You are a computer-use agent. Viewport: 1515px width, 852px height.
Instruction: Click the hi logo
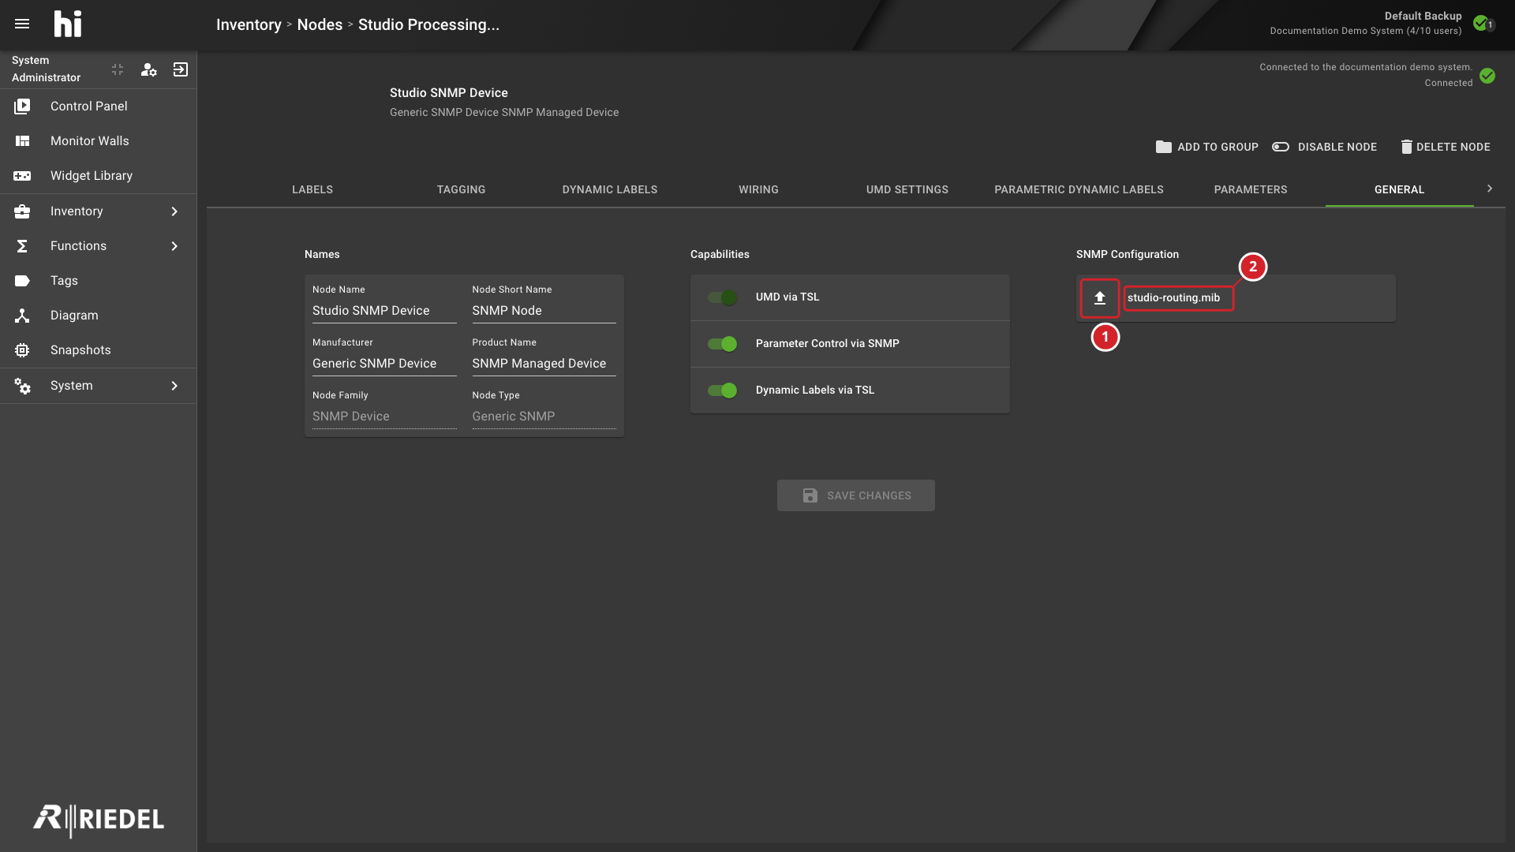(x=68, y=24)
